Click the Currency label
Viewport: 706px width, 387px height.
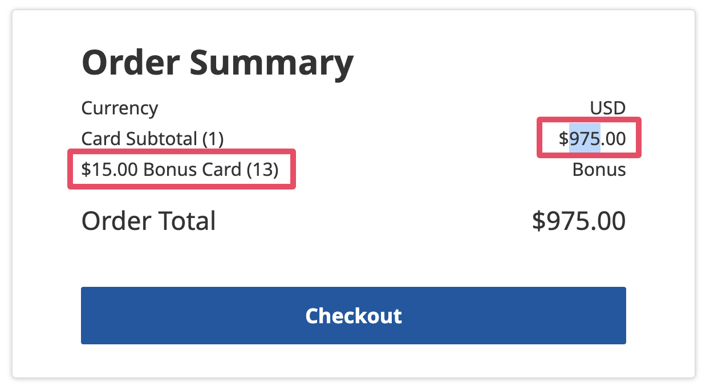120,108
